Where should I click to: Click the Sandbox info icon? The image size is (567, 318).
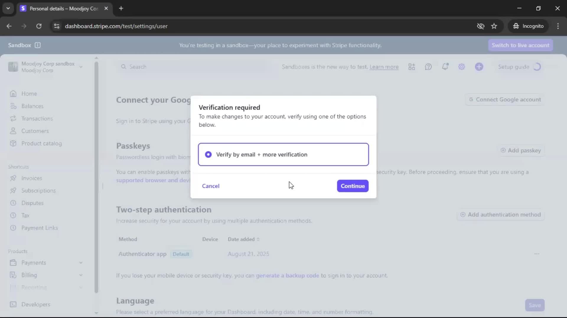pos(38,45)
